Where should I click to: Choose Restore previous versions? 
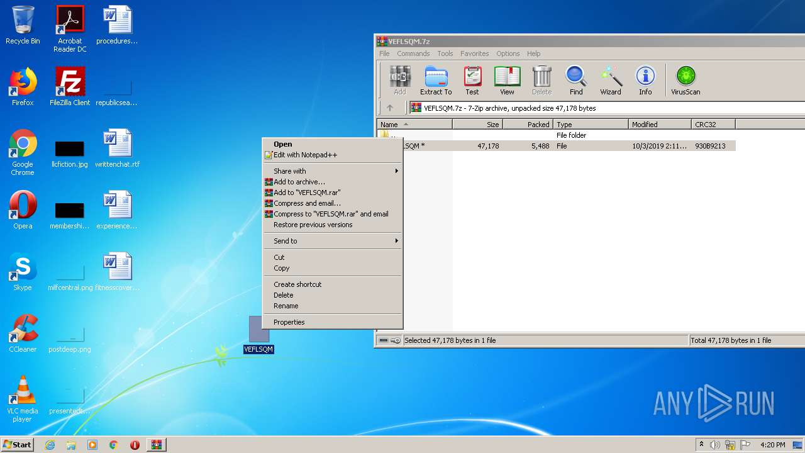pyautogui.click(x=332, y=225)
